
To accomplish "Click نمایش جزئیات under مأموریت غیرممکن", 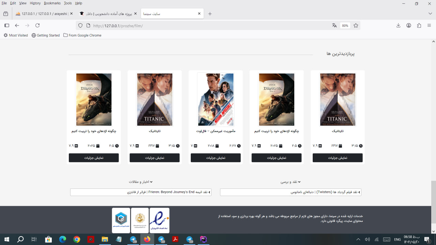I will pyautogui.click(x=216, y=158).
